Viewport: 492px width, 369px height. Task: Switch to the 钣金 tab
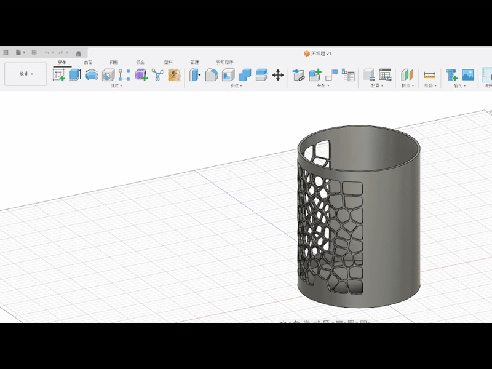click(x=140, y=63)
